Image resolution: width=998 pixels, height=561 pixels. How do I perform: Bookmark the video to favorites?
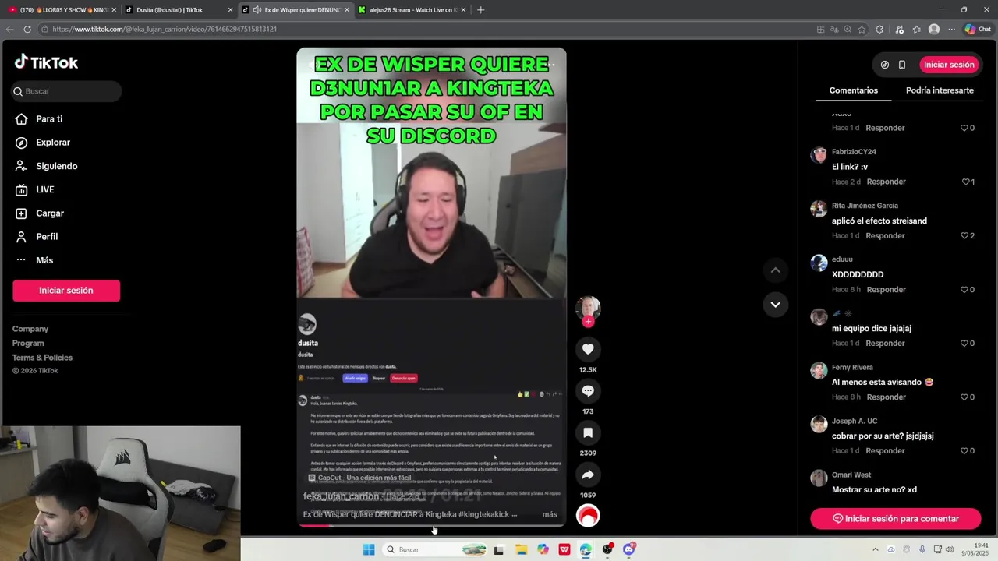[588, 432]
